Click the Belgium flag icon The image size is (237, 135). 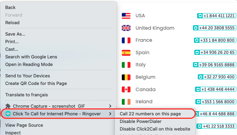(126, 77)
